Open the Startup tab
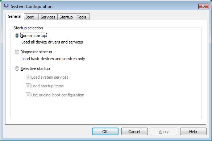 pos(66,17)
